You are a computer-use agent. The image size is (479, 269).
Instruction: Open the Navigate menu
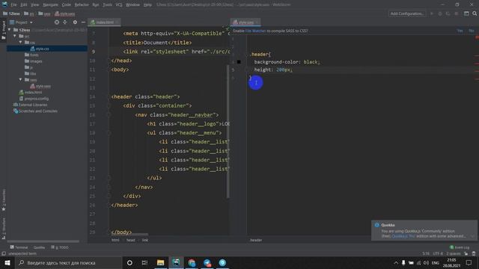50,4
